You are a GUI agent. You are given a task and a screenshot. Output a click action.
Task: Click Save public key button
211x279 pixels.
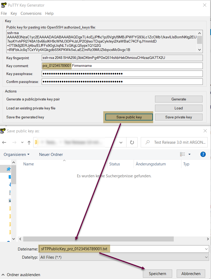pos(129,117)
